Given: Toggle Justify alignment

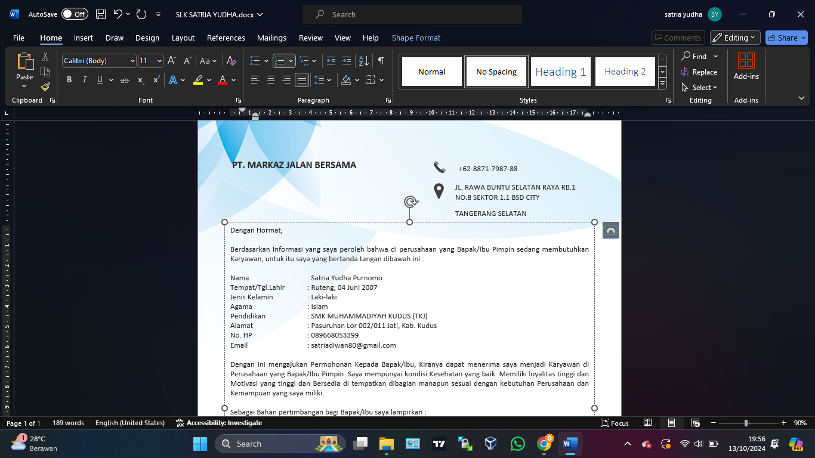Looking at the screenshot, I should click(x=302, y=80).
